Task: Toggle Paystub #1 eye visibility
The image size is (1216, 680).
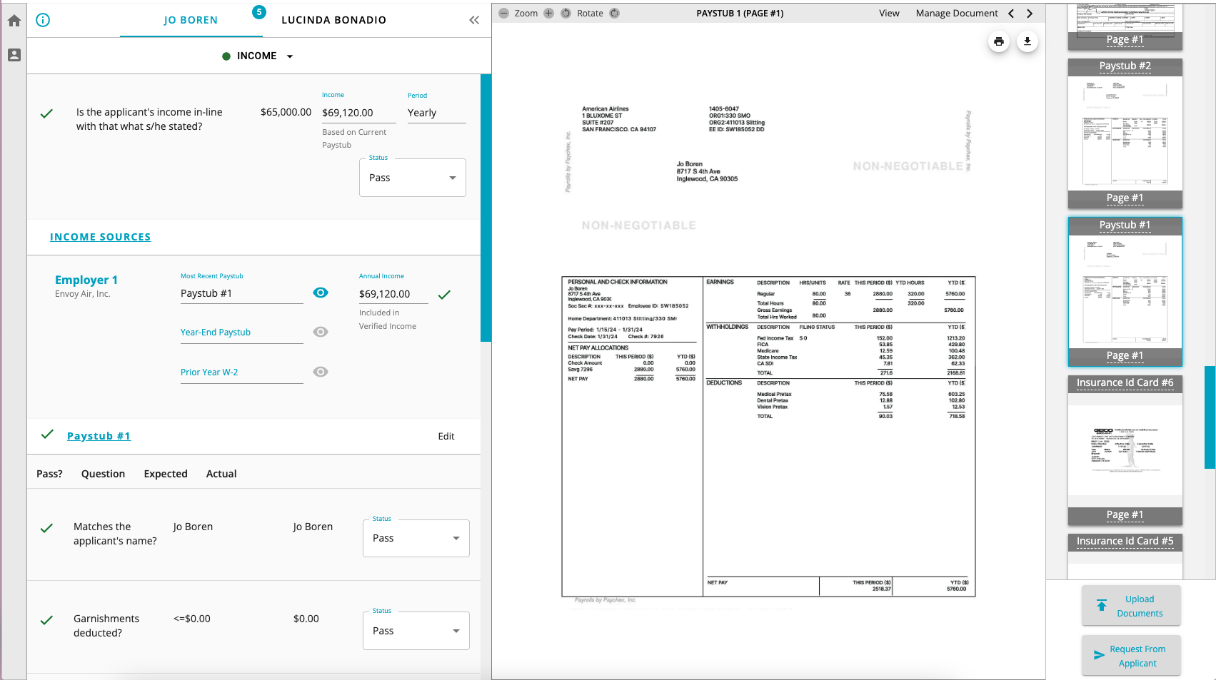Action: [321, 293]
